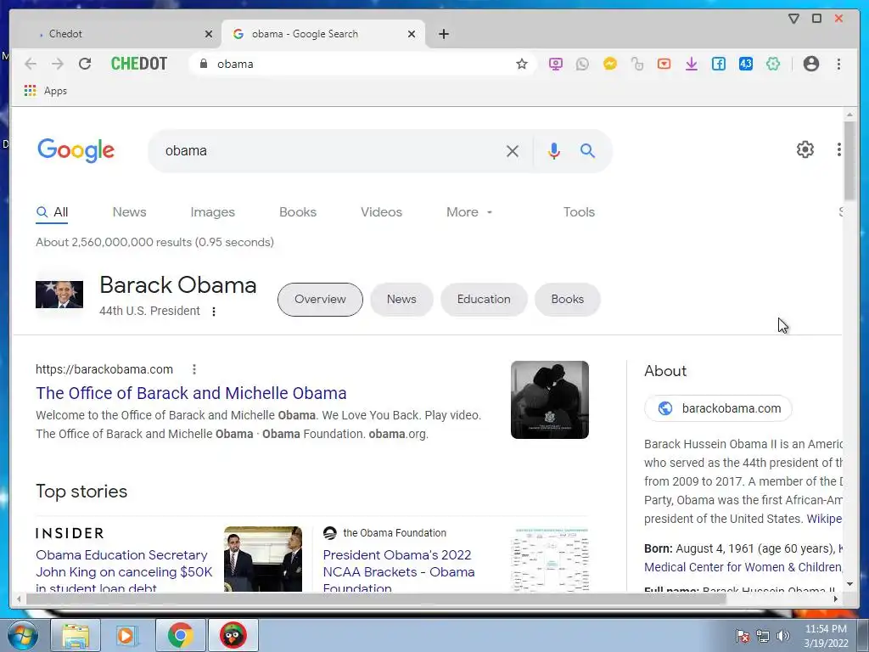Switch to Images results tab
Image resolution: width=869 pixels, height=652 pixels.
coord(212,212)
